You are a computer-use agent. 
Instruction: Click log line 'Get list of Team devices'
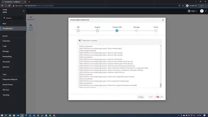click(101, 55)
